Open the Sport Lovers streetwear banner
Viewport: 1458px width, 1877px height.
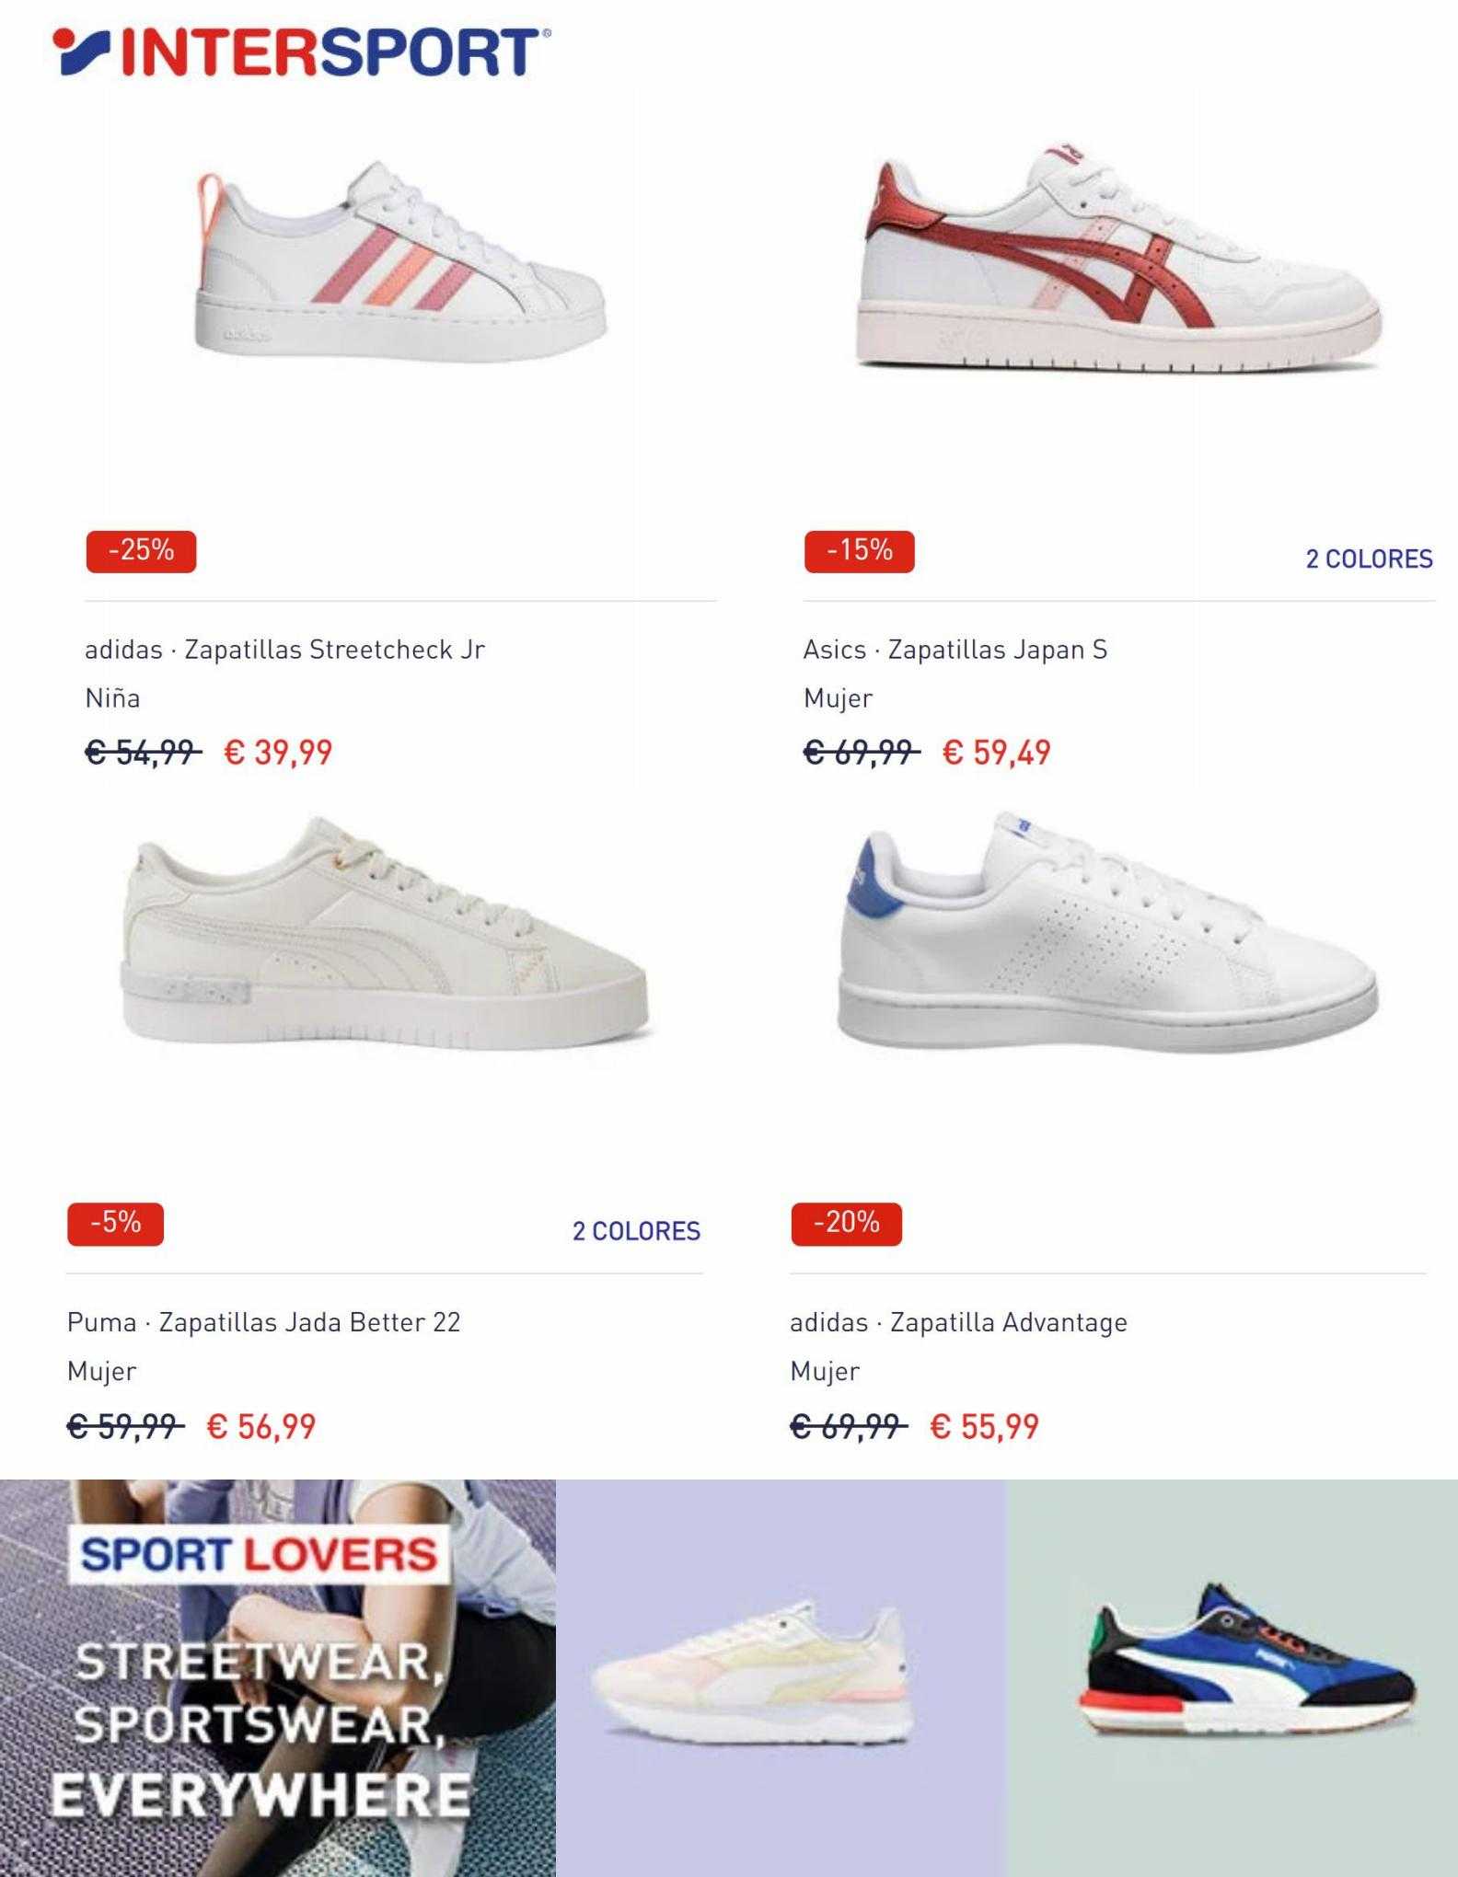tap(278, 1678)
